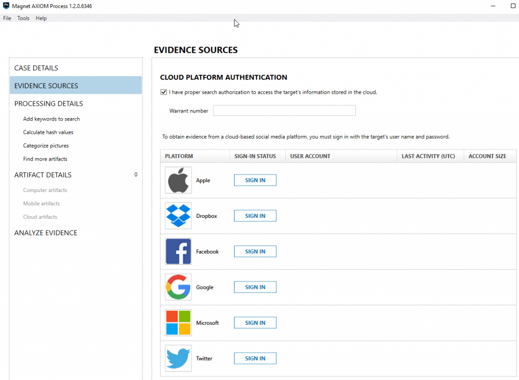Select Mobile artifacts in sidebar
Image resolution: width=519 pixels, height=380 pixels.
[42, 204]
